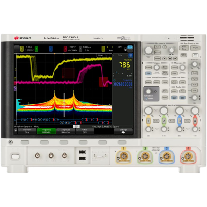
Task: Push the trigger Level knob
Action: 157,68
